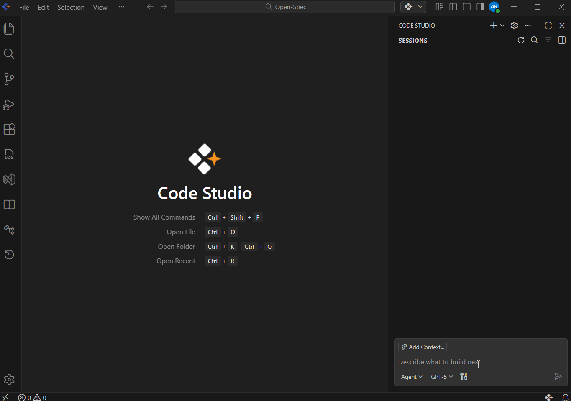Image resolution: width=571 pixels, height=401 pixels.
Task: Close the Code Studio panel
Action: [x=562, y=26]
